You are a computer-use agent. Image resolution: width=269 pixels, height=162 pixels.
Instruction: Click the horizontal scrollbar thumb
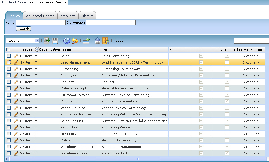pos(138,159)
